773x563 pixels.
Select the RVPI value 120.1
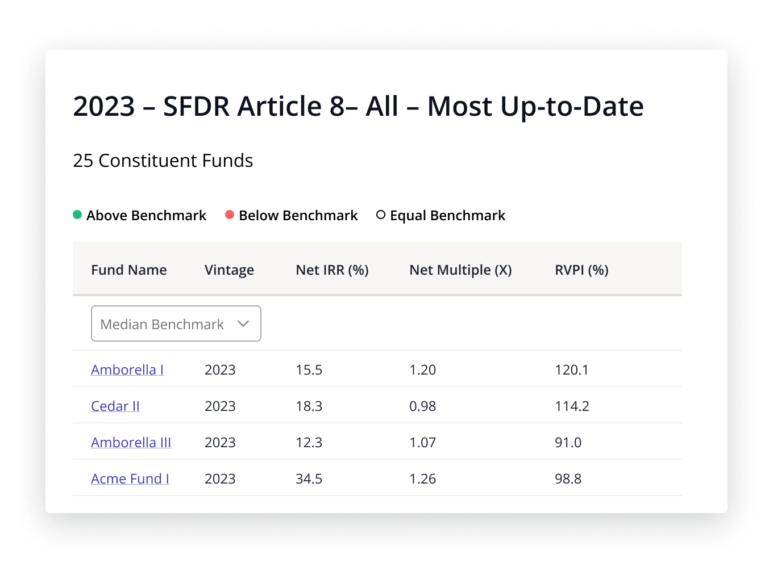click(x=571, y=369)
